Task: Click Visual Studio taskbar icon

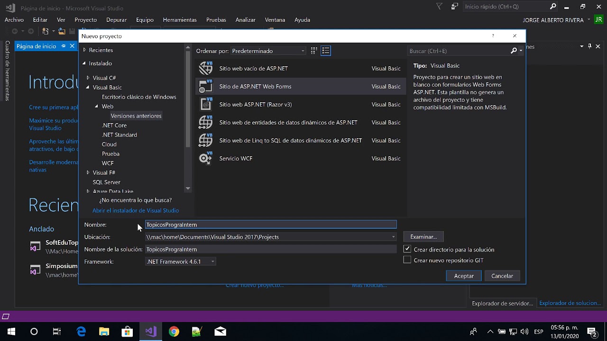Action: coord(151,332)
